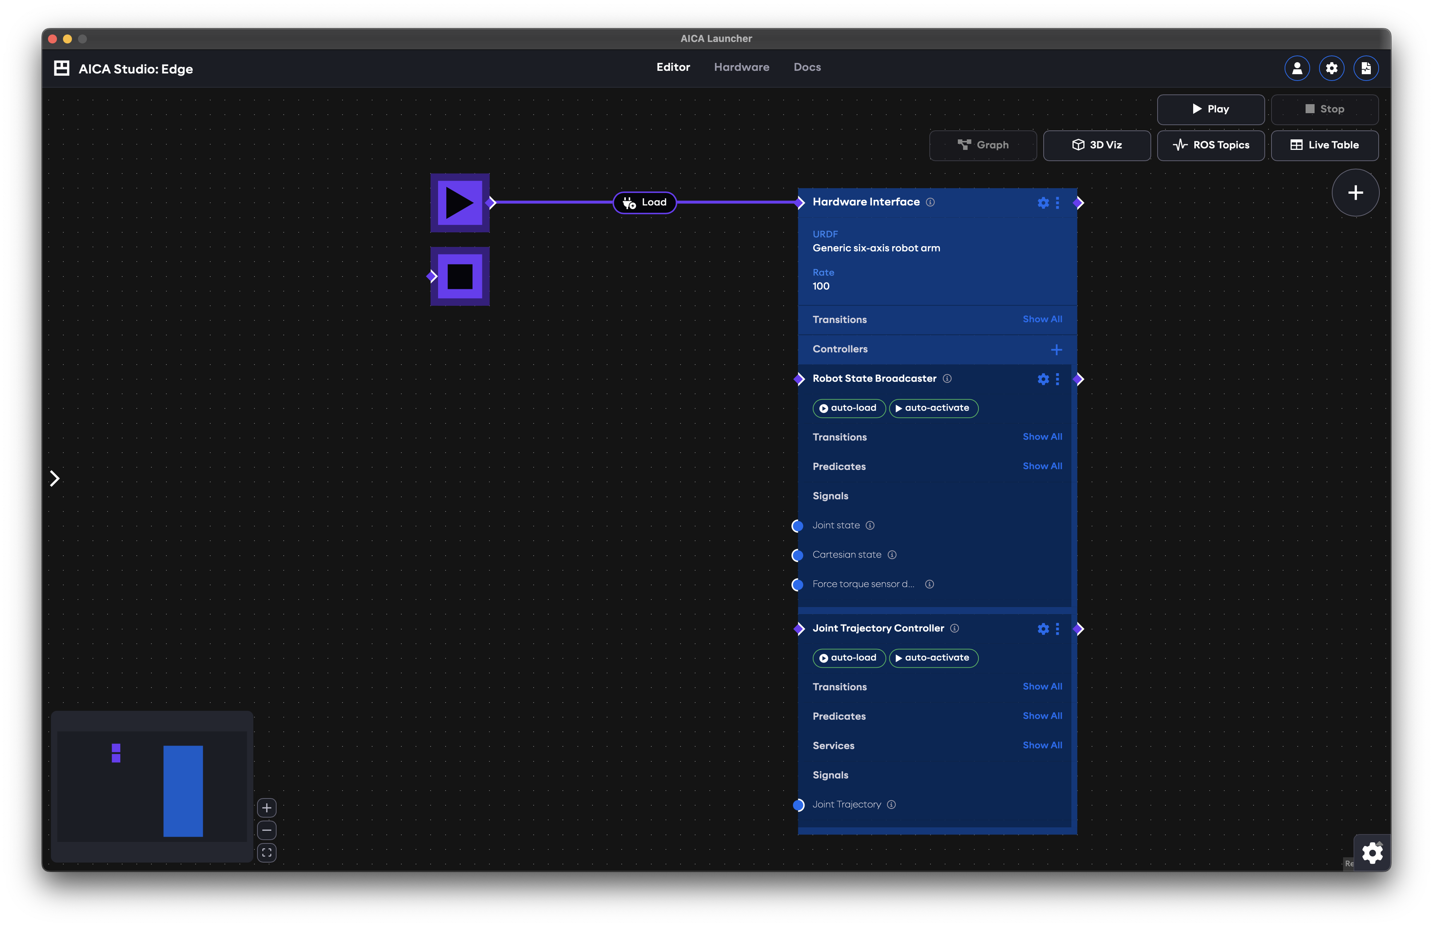This screenshot has width=1433, height=927.
Task: Click the document file icon in header
Action: (1366, 68)
